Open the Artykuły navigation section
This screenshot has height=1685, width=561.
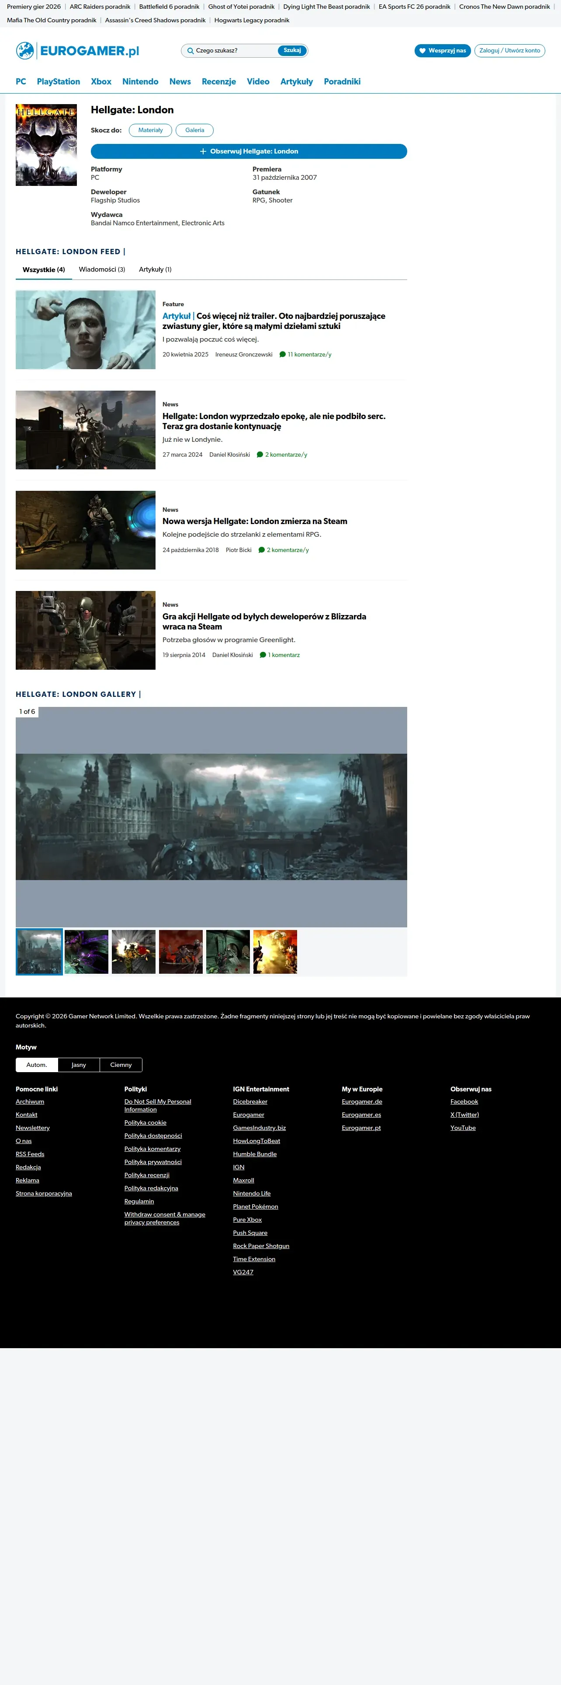tap(297, 82)
